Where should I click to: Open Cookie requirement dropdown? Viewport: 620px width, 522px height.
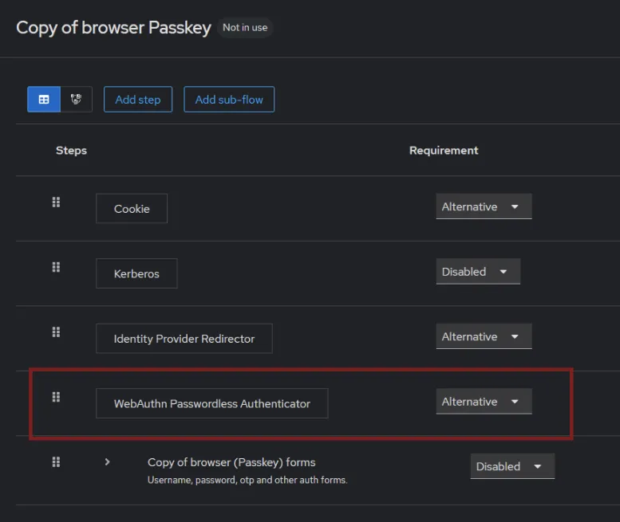[x=484, y=206]
